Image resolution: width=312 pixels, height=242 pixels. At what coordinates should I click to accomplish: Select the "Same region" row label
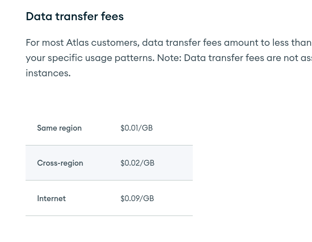pyautogui.click(x=59, y=128)
